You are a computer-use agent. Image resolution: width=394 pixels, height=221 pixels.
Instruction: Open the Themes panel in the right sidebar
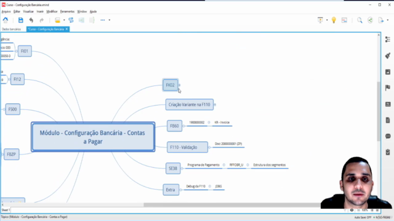388,104
